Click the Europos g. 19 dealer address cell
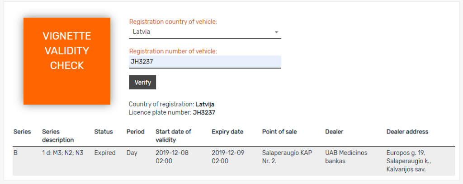463x184 pixels. coord(409,161)
